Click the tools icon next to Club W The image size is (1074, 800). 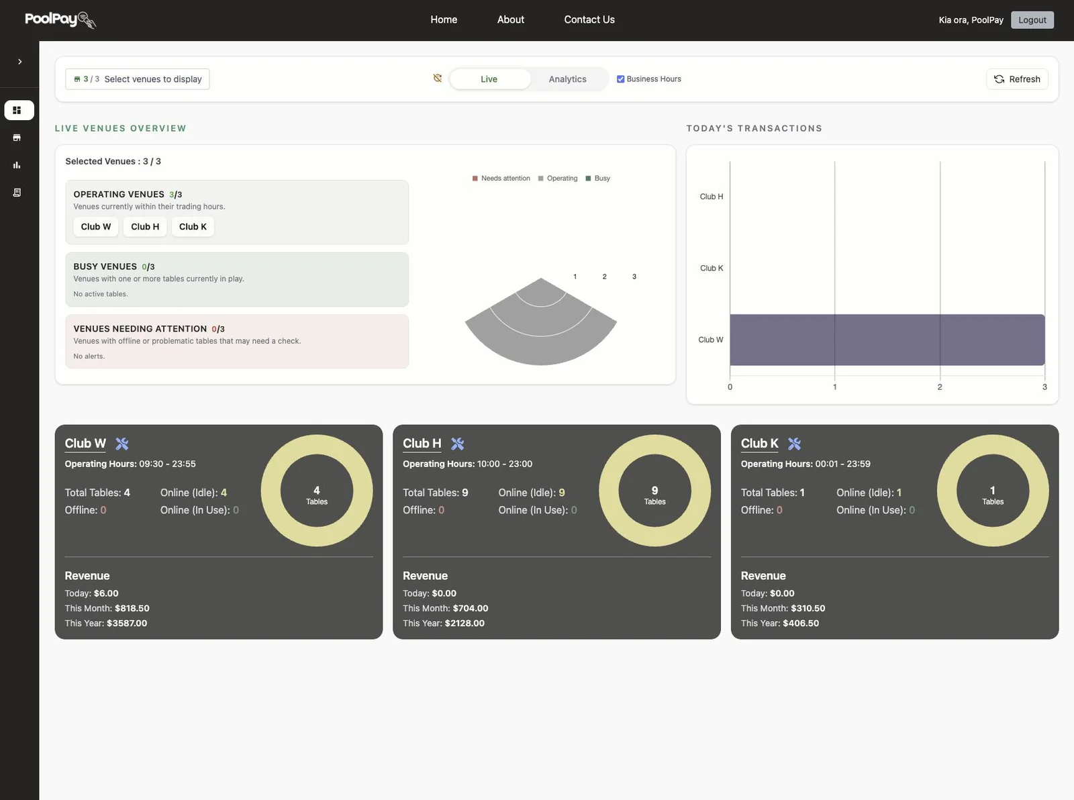(x=122, y=444)
